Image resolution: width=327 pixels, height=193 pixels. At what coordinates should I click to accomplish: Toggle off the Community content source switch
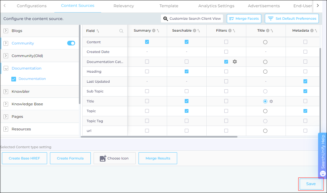point(71,43)
